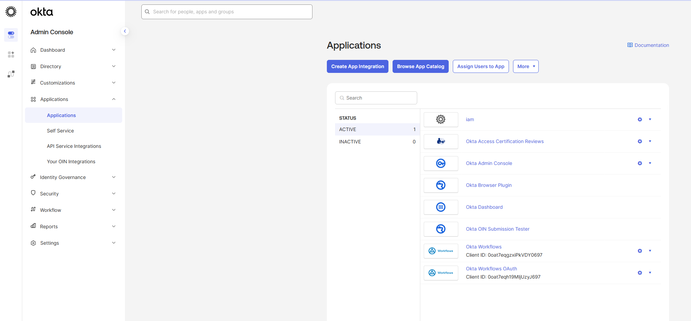Click the applications Search field
The height and width of the screenshot is (321, 691).
click(x=376, y=98)
